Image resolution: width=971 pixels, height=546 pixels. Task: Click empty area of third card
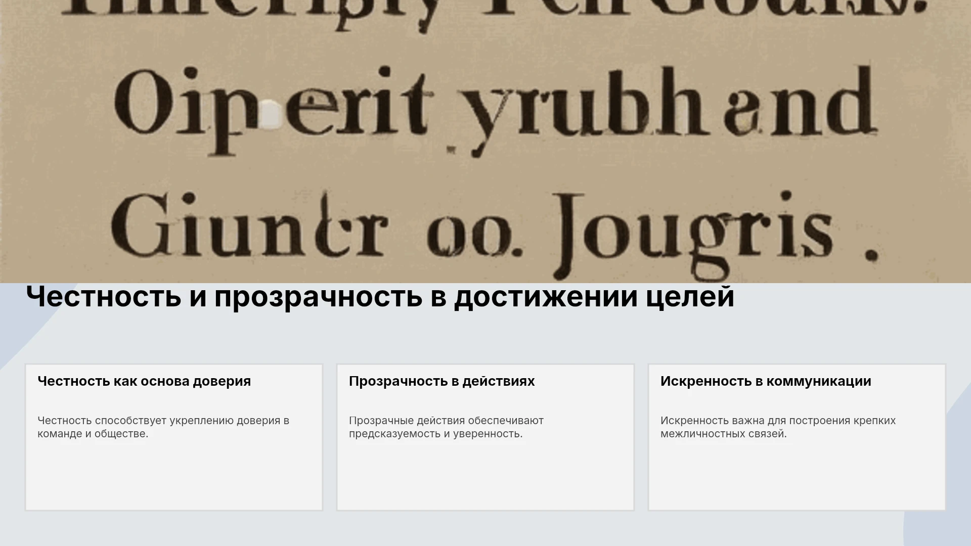tap(797, 475)
